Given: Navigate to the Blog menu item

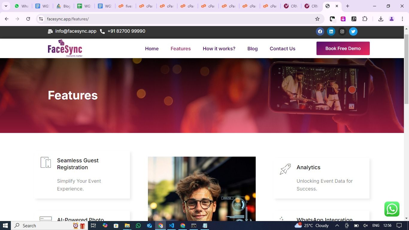Looking at the screenshot, I should [252, 49].
